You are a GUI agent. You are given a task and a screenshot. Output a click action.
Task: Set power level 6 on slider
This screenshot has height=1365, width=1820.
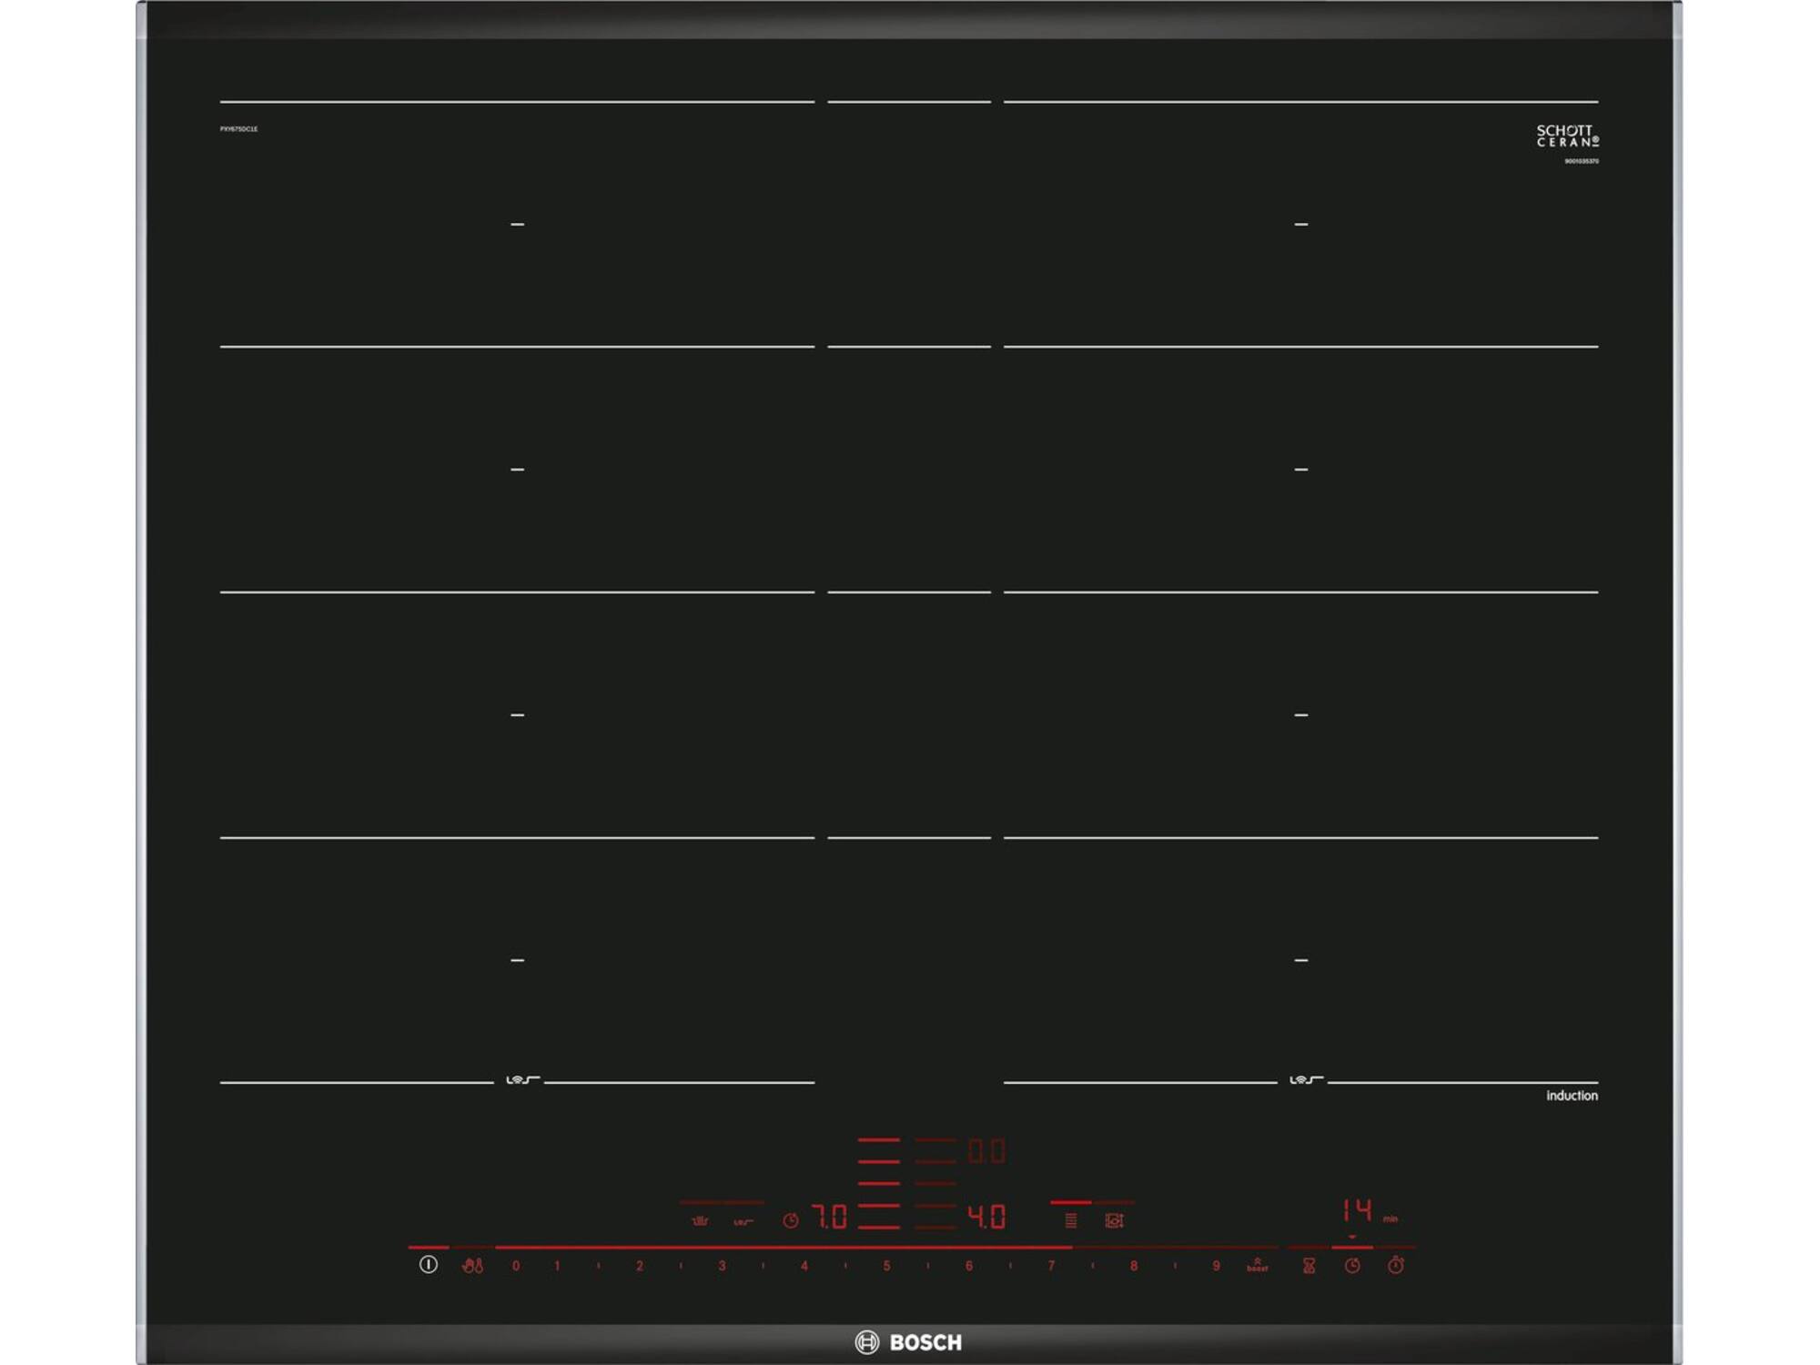(969, 1266)
